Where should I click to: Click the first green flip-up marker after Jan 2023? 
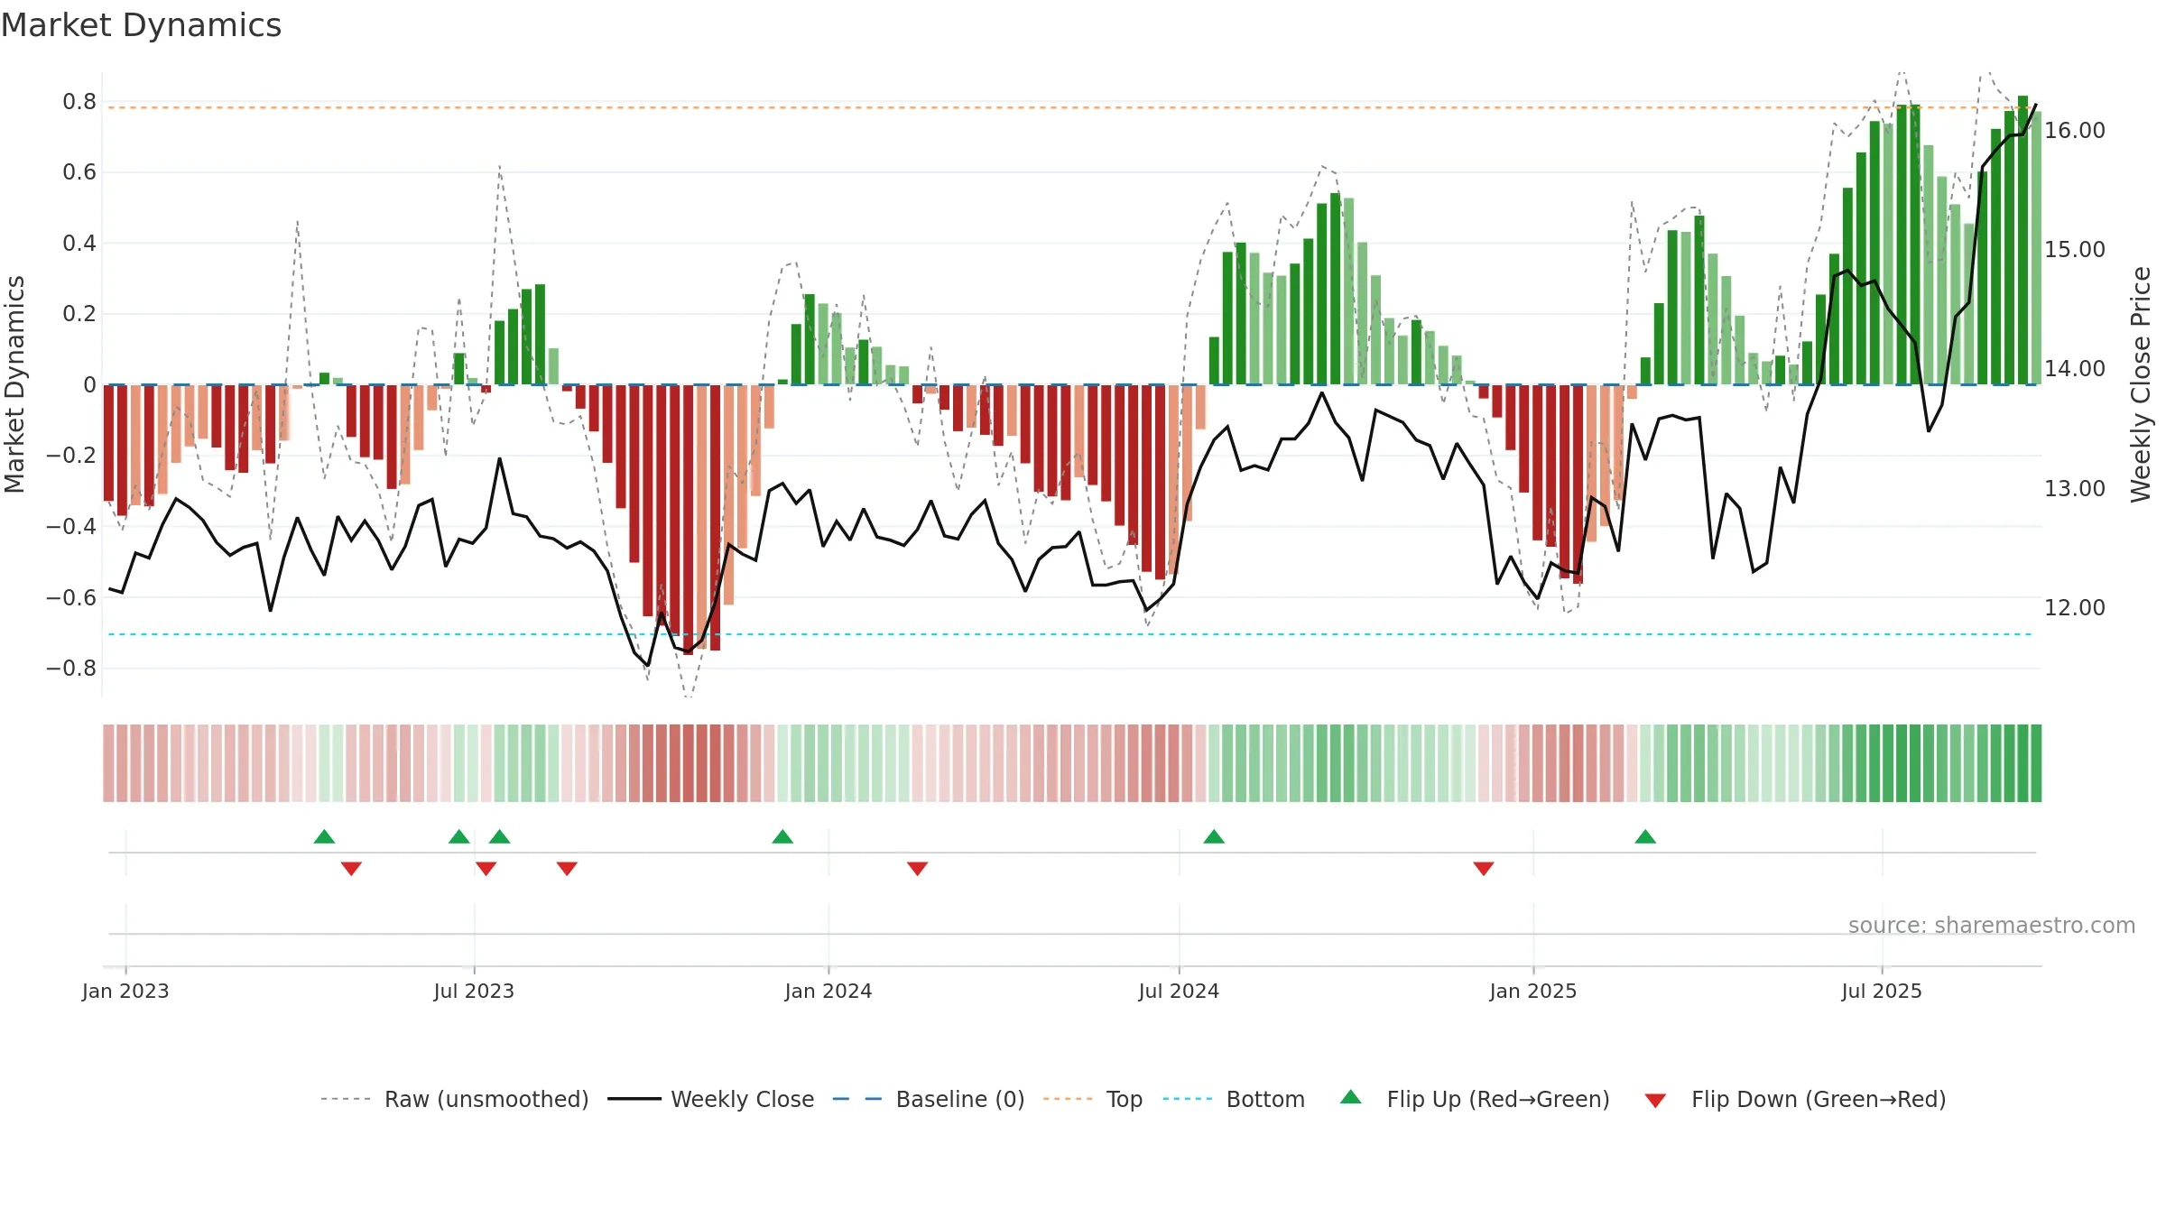pyautogui.click(x=324, y=836)
